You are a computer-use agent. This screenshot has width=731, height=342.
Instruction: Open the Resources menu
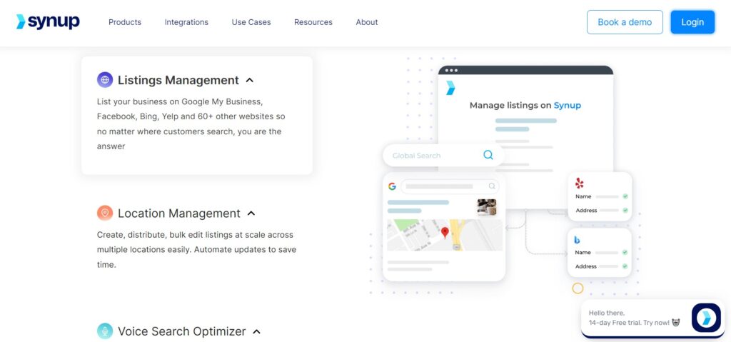click(313, 22)
